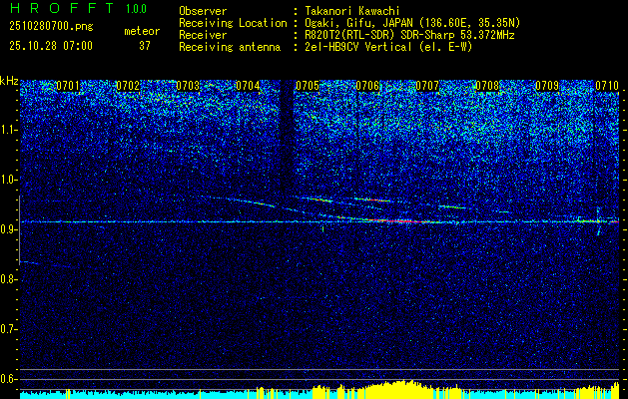The width and height of the screenshot is (628, 399).
Task: Click the 0.6 kHz axis label
Action: click(8, 379)
